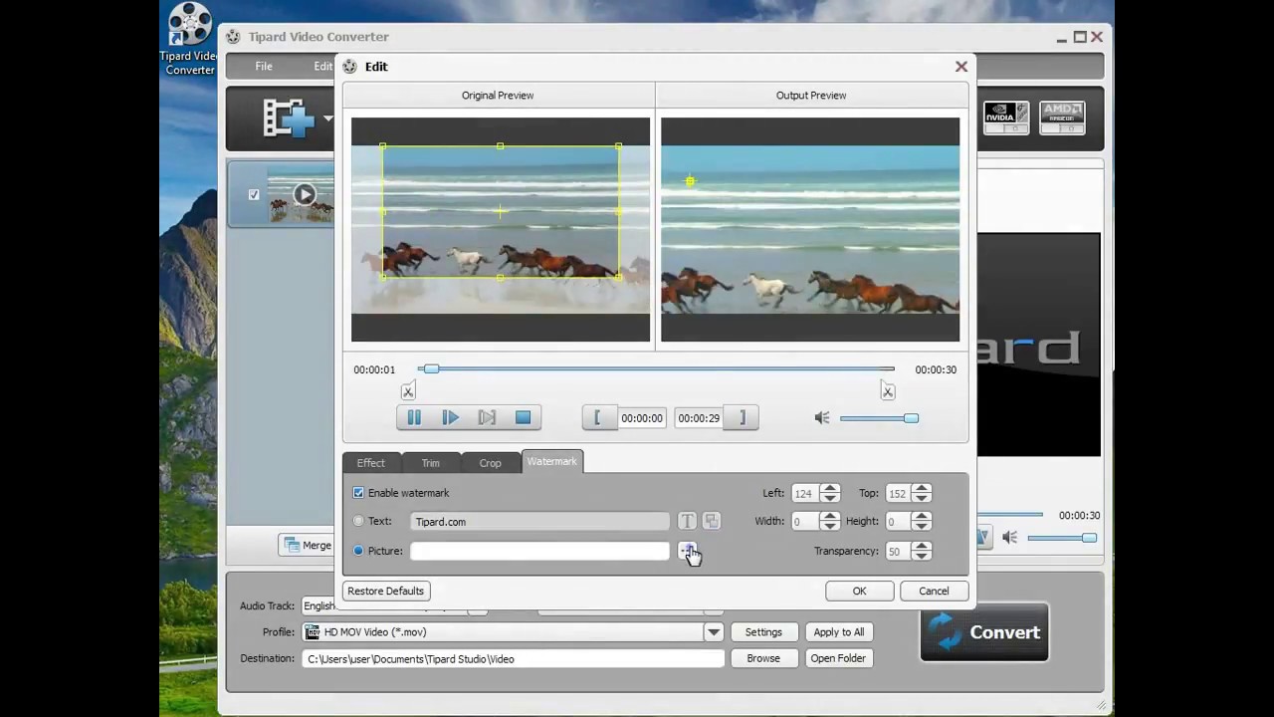Click Apply to All button
This screenshot has height=717, width=1274.
pyautogui.click(x=839, y=632)
